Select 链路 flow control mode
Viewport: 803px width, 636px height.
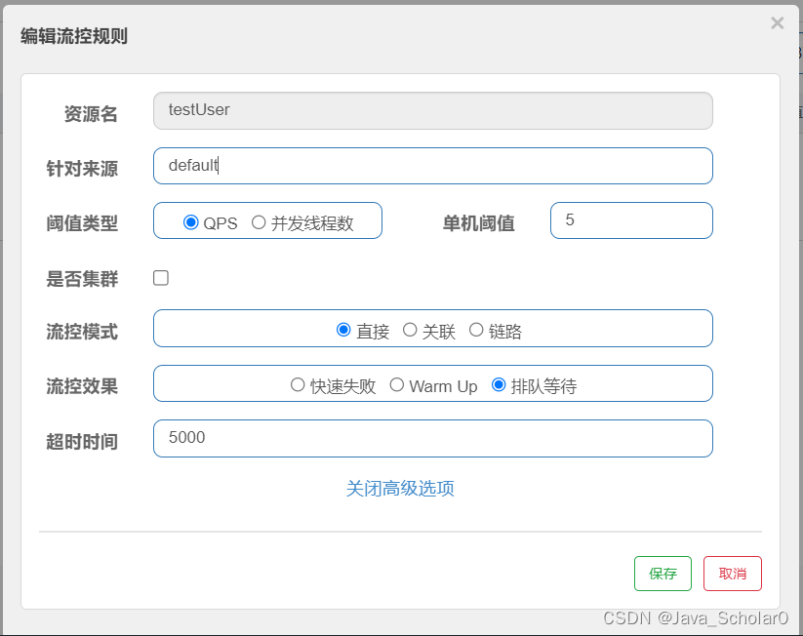(476, 330)
